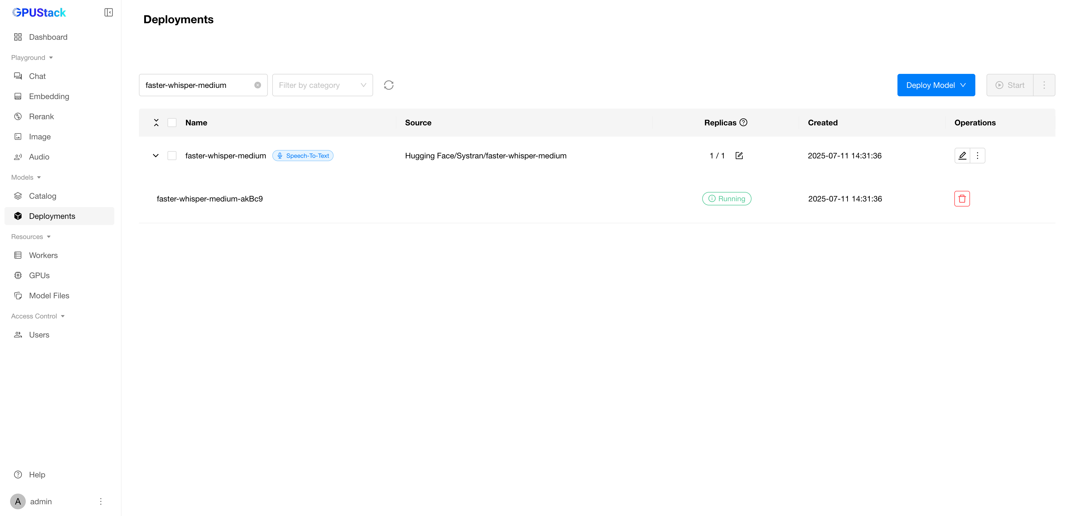Collapse all rows using header expander
This screenshot has height=516, width=1070.
coord(156,123)
